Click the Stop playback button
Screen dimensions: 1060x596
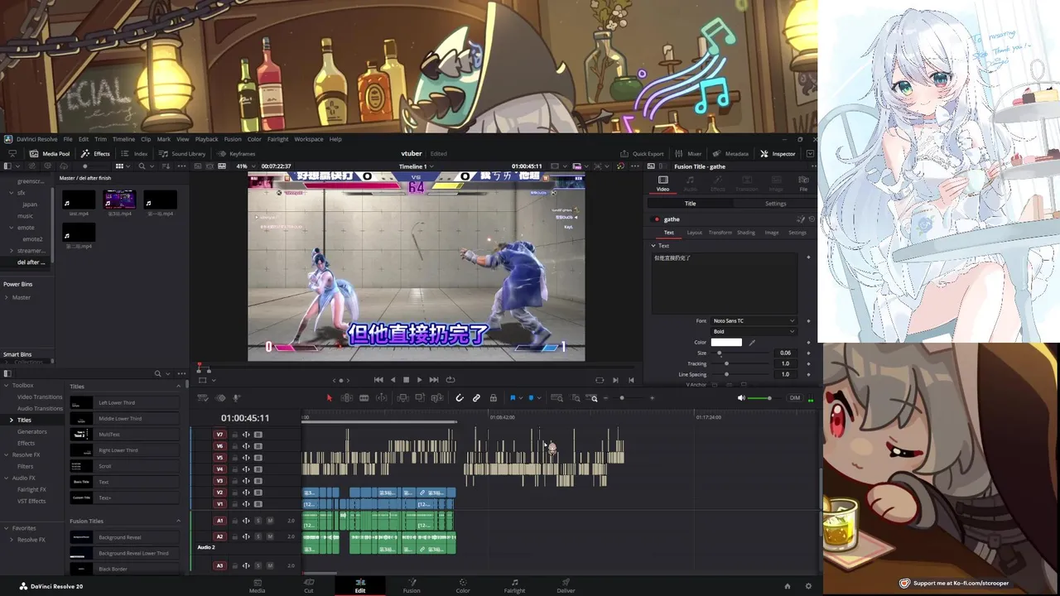click(406, 380)
